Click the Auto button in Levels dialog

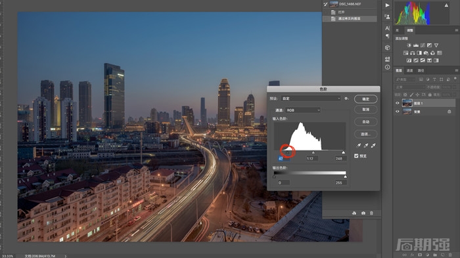(365, 121)
